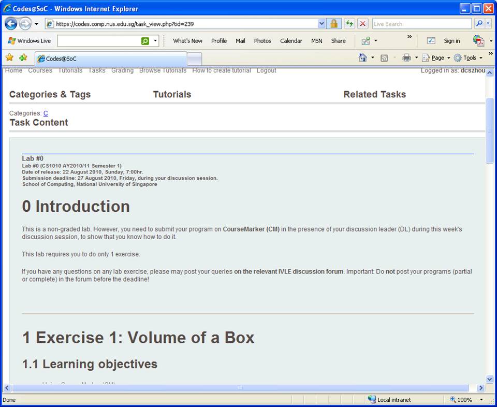Screen dimensions: 497x407
Task: Open the Tools menu in command bar
Action: tap(468, 57)
